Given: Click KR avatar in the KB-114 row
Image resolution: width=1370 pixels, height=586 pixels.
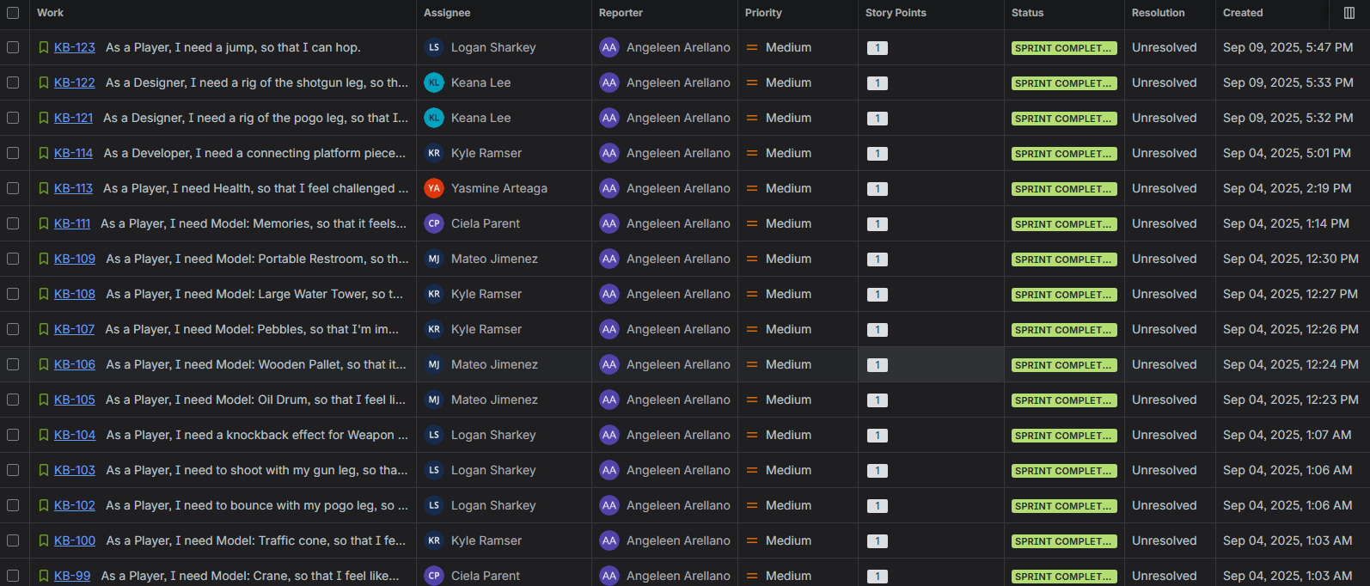Looking at the screenshot, I should (x=434, y=153).
